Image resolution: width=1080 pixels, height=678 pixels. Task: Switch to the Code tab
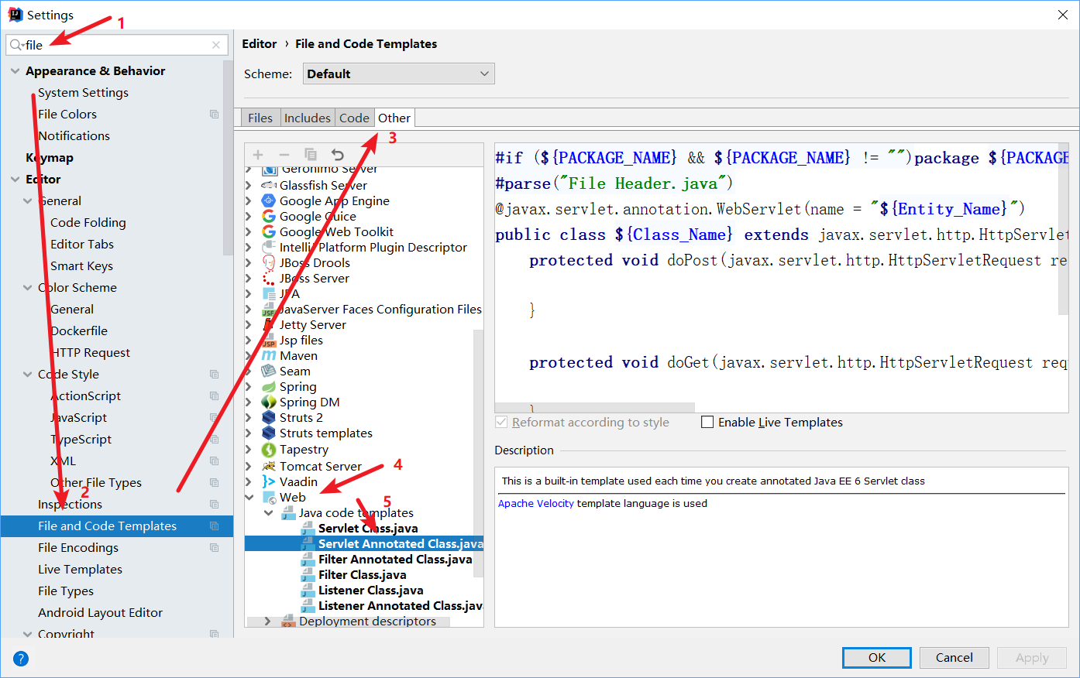[x=354, y=118]
